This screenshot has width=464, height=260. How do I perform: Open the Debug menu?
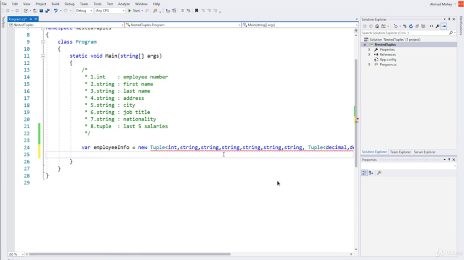[x=69, y=4]
